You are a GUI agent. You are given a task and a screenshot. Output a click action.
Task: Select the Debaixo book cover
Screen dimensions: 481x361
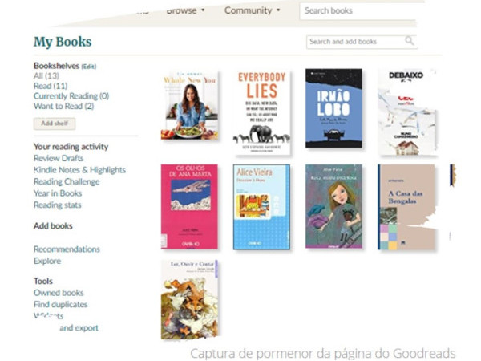coord(406,112)
